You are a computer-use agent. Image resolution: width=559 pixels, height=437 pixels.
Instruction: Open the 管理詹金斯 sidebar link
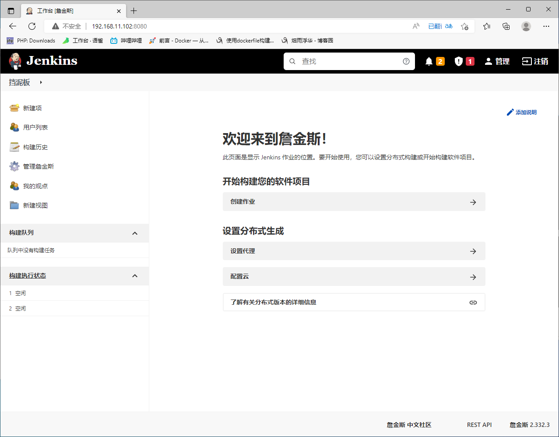pos(39,166)
